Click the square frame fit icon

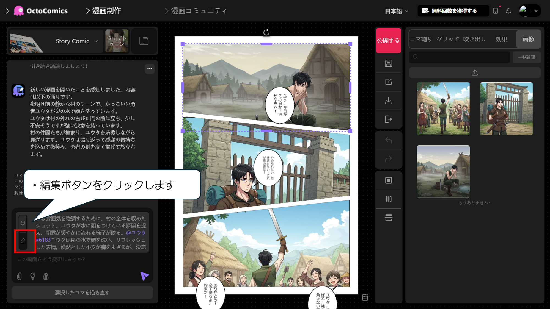point(388,180)
